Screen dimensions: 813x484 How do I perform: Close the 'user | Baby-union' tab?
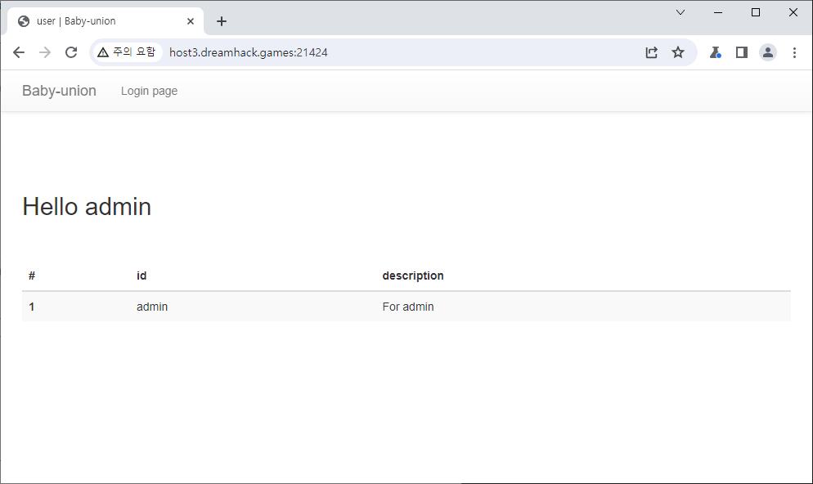click(x=191, y=21)
